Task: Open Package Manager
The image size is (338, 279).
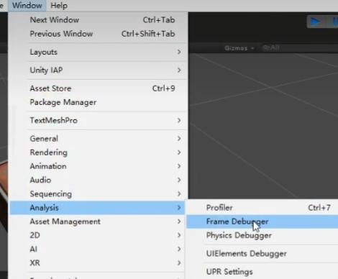Action: coord(97,102)
